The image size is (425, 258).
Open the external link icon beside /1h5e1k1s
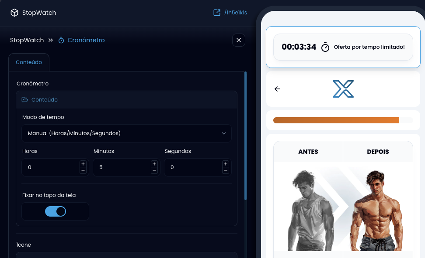(x=217, y=13)
